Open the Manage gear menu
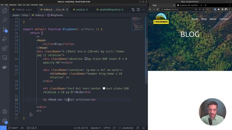This screenshot has width=232, height=130. [x=5, y=121]
